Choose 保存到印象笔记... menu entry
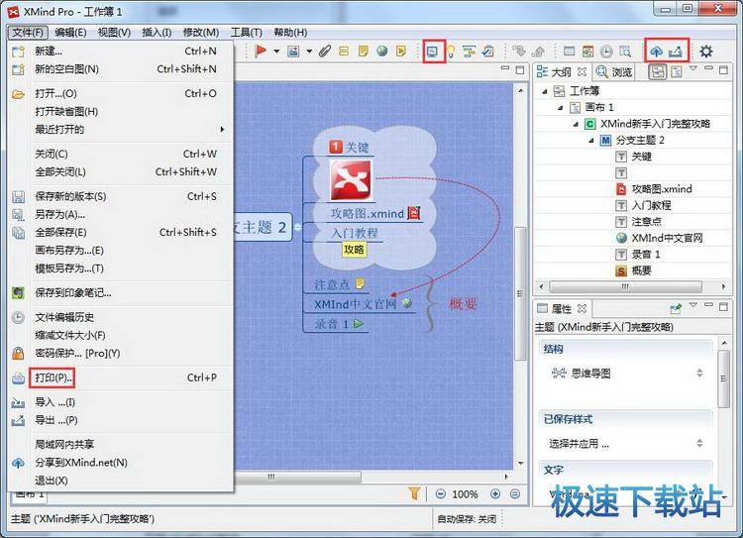Image resolution: width=743 pixels, height=538 pixels. [x=120, y=293]
